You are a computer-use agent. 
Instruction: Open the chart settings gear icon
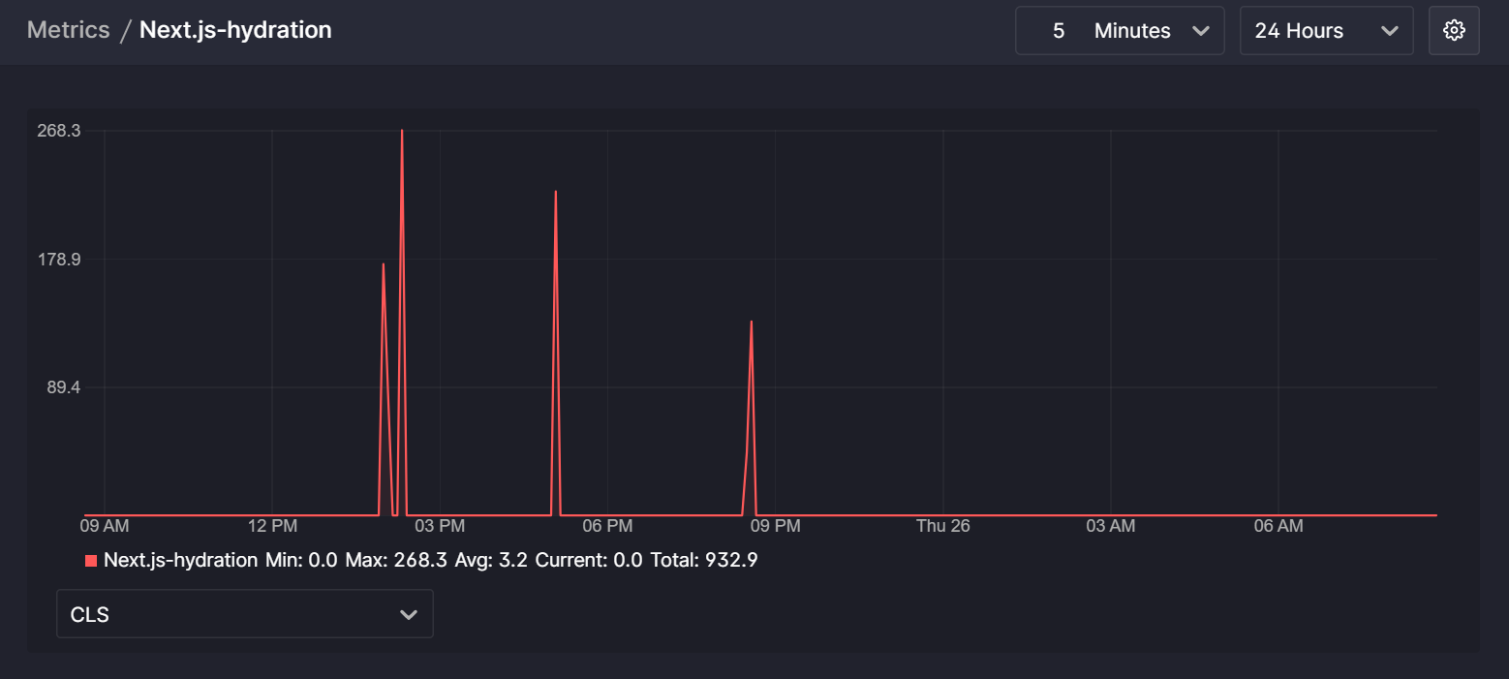[1454, 31]
